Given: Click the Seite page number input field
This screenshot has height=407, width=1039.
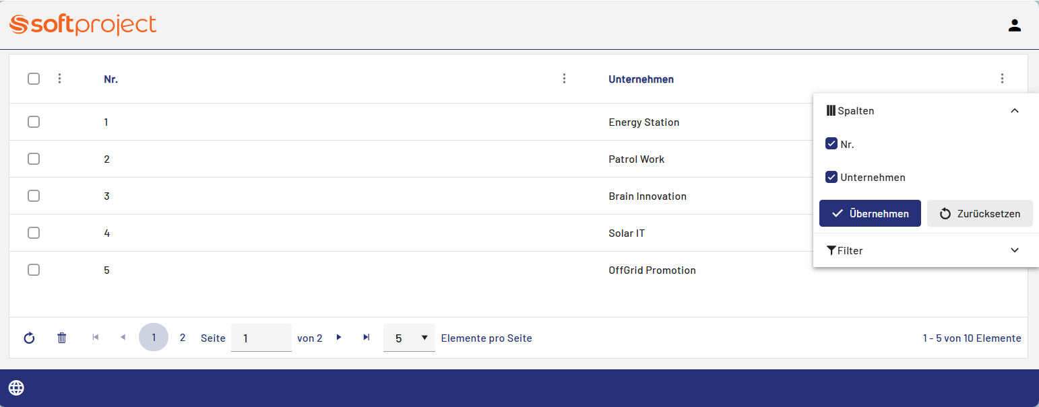Looking at the screenshot, I should click(261, 338).
